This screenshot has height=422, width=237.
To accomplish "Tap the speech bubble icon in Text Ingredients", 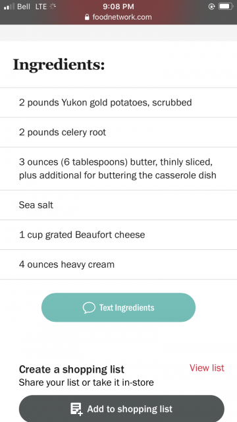I will [89, 308].
